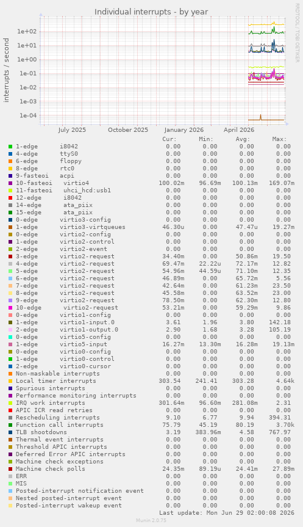Screen dimensions: 303x527
Task: Click the dark blue TLB shootdowns swatch
Action: pyautogui.click(x=10, y=432)
